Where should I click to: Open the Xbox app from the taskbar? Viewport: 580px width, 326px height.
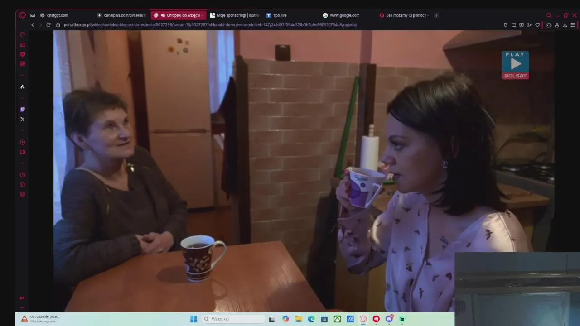tap(337, 319)
